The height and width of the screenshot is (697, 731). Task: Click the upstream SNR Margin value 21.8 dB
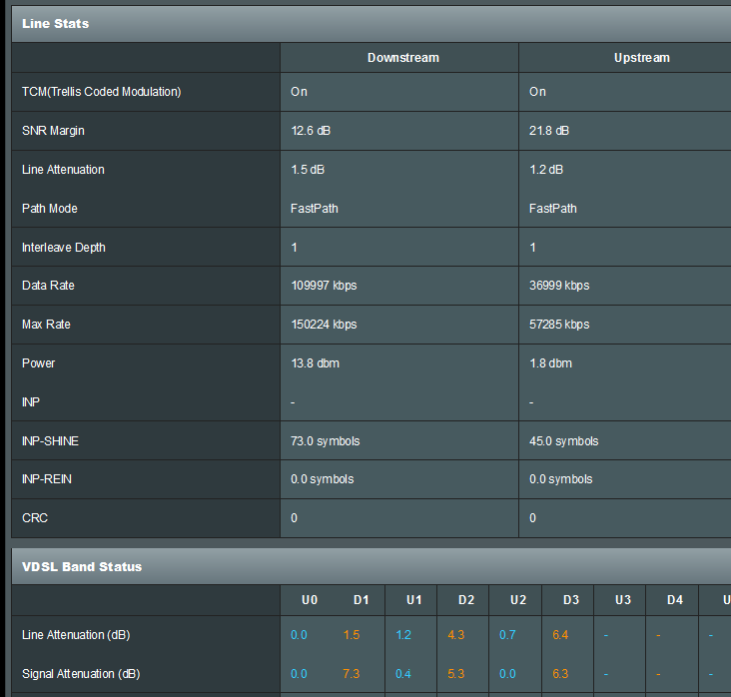(x=549, y=131)
